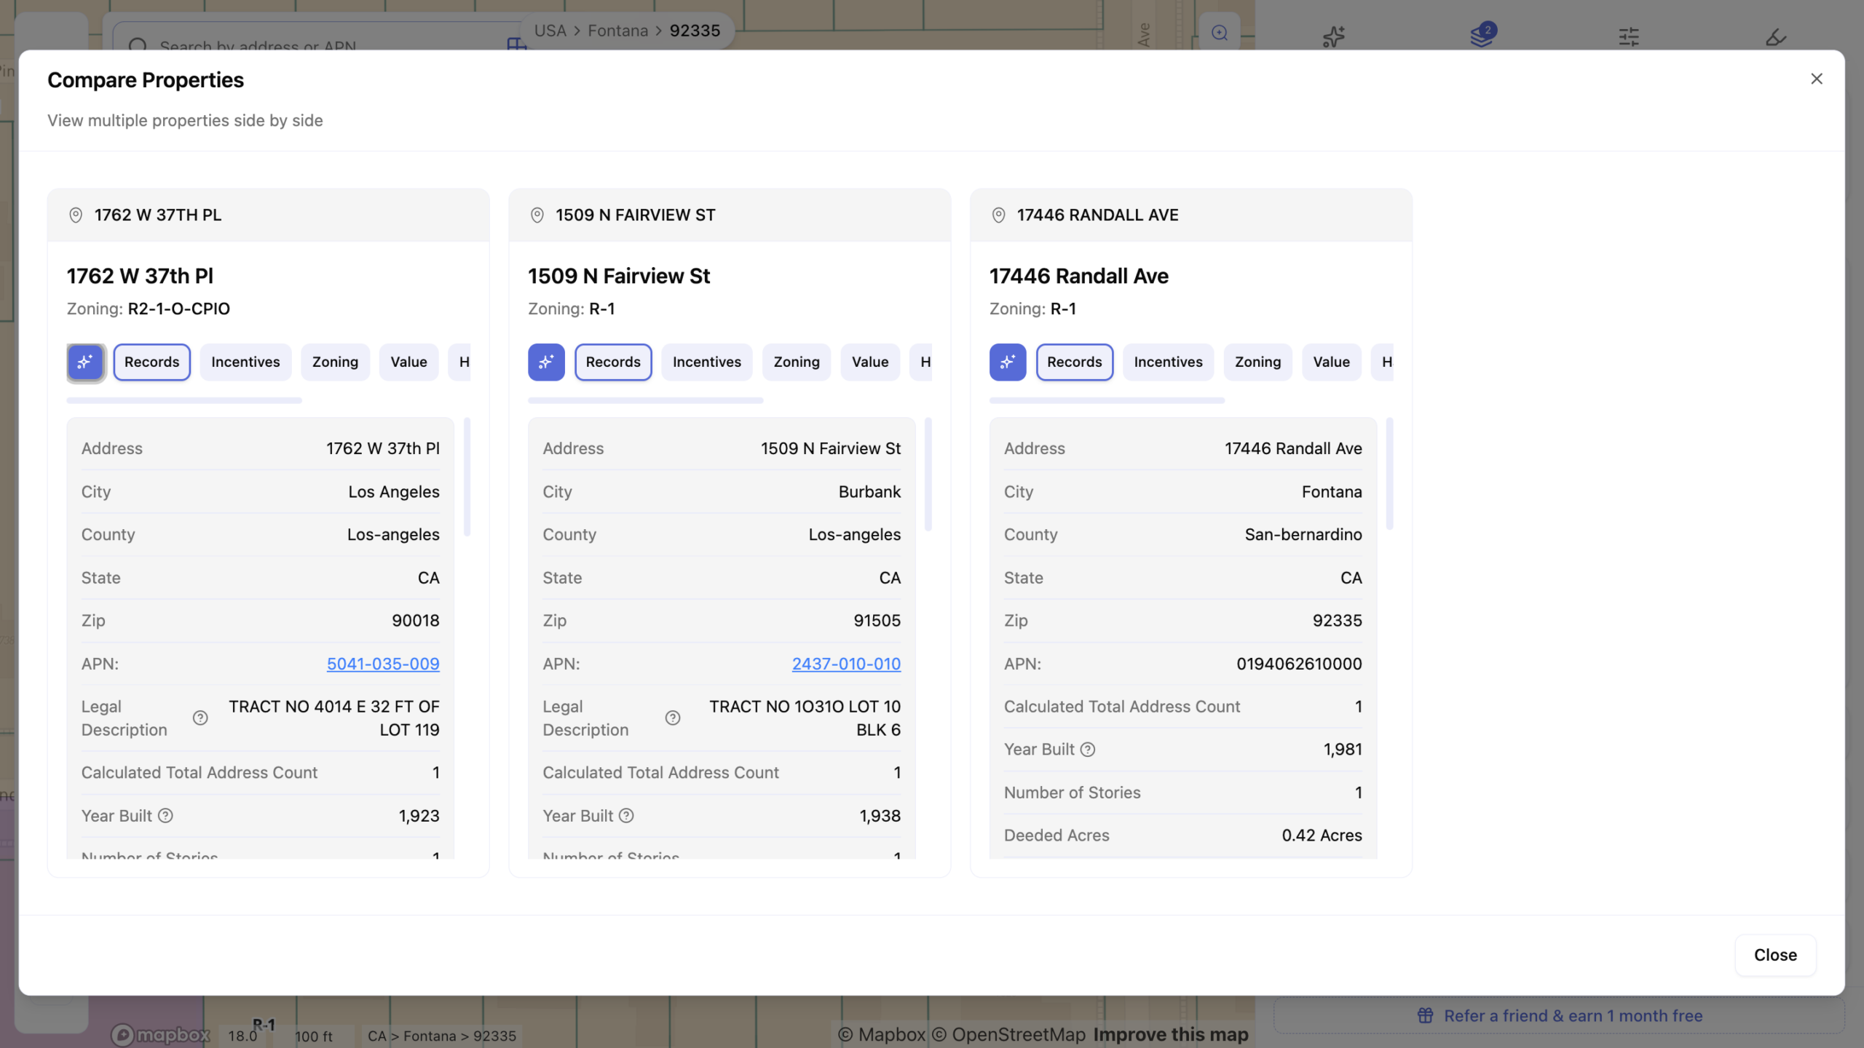Close the Compare Properties dialog with X
The width and height of the screenshot is (1864, 1048).
(1817, 79)
